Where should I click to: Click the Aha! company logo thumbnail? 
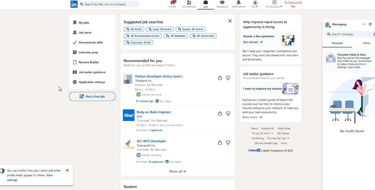click(129, 115)
